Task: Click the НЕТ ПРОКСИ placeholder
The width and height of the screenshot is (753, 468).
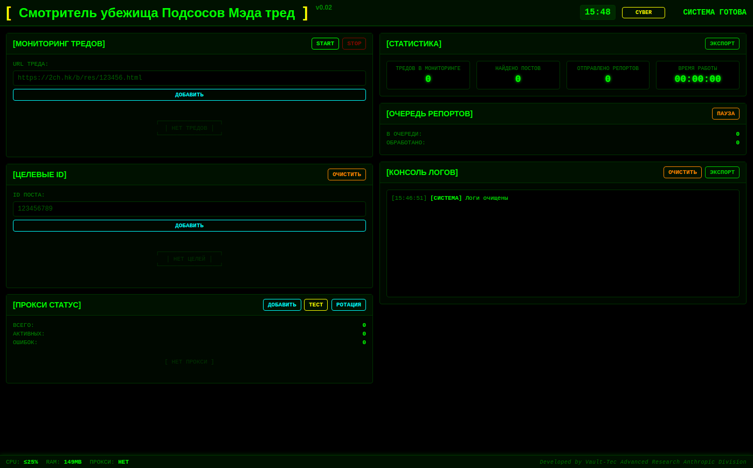Action: [x=189, y=362]
